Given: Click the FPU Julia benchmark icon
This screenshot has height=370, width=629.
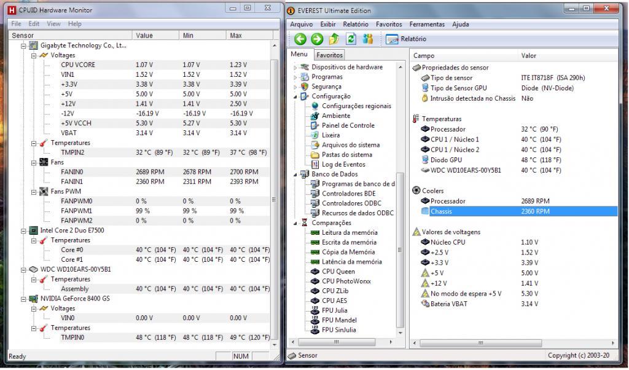Looking at the screenshot, I should tap(315, 310).
